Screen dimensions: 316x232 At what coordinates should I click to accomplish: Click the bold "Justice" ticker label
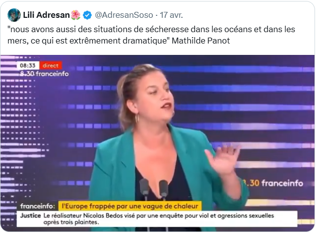pyautogui.click(x=31, y=216)
